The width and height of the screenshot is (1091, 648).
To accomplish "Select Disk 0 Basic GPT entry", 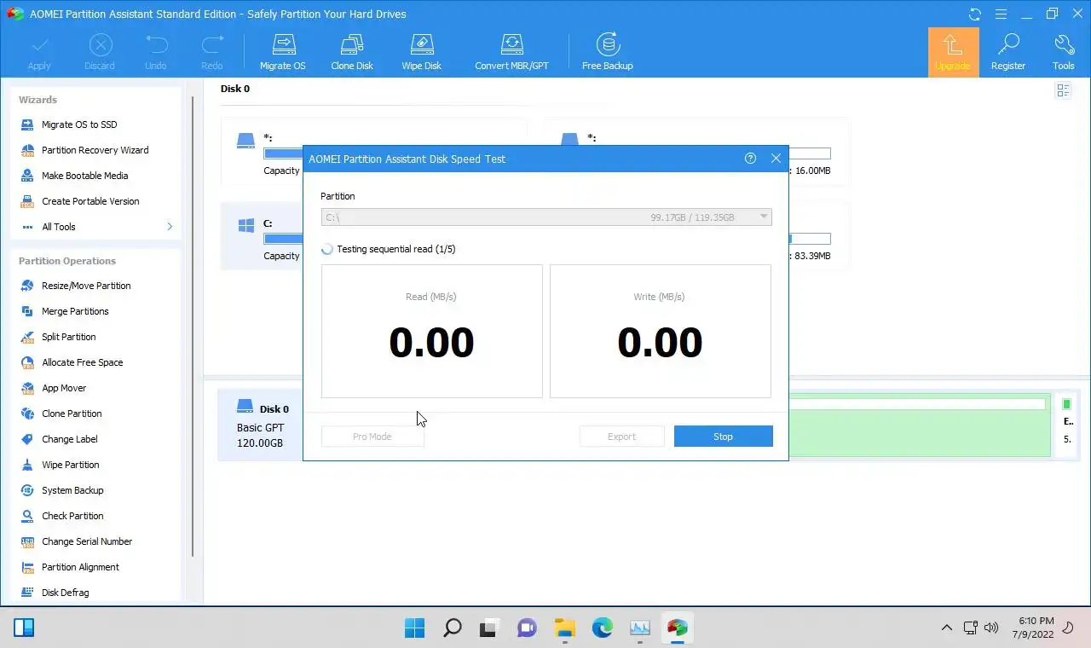I will [261, 425].
